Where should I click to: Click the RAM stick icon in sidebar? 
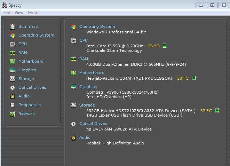[13, 53]
